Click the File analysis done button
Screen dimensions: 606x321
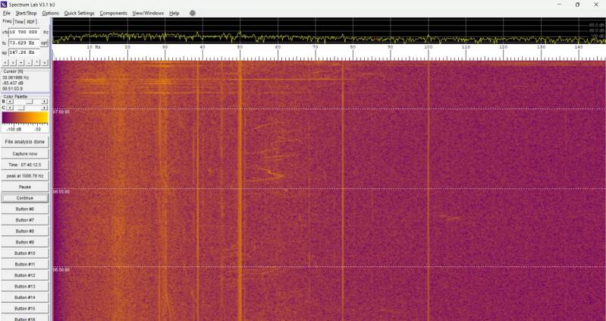pyautogui.click(x=25, y=142)
